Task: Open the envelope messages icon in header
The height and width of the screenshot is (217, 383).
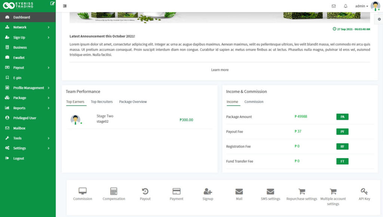Action: pyautogui.click(x=334, y=6)
